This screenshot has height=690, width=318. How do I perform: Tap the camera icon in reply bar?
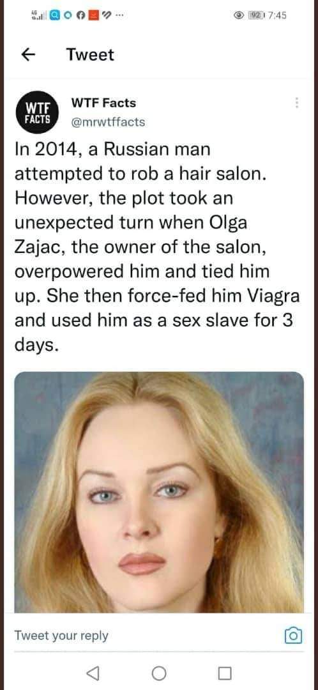[x=293, y=636]
